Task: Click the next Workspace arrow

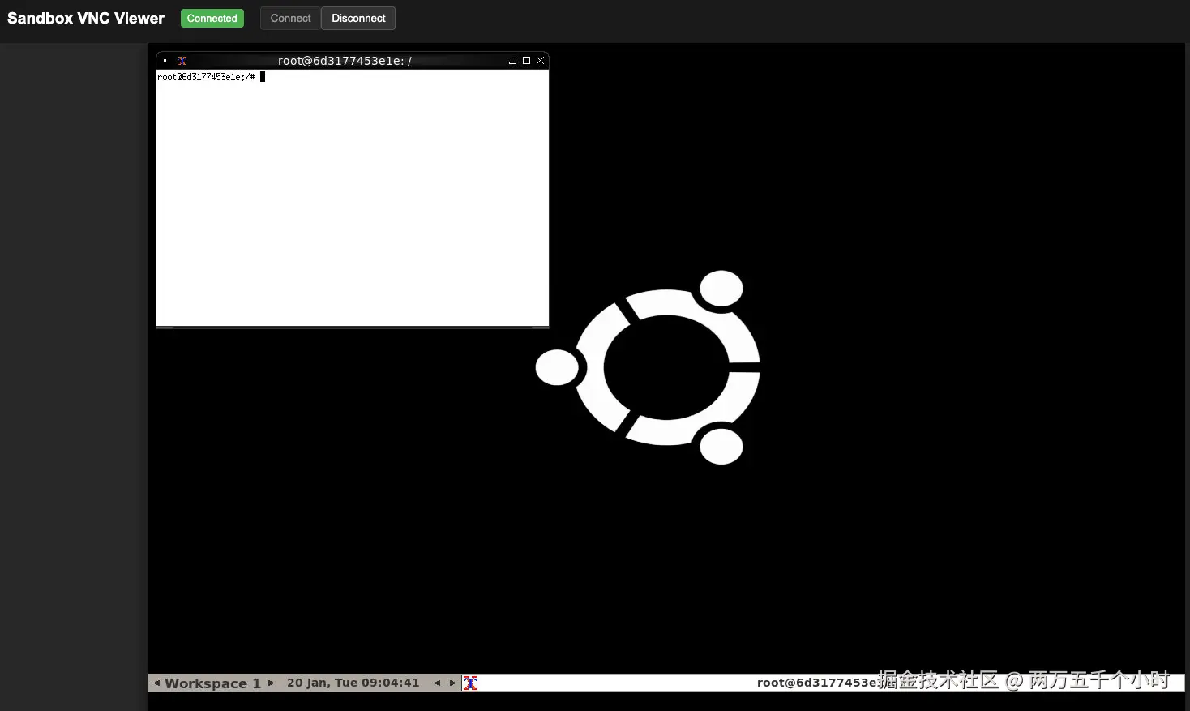Action: tap(272, 683)
